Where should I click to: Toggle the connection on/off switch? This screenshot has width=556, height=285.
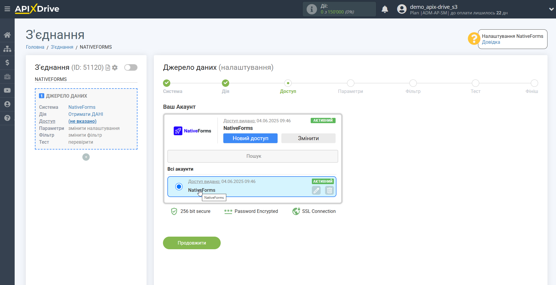pyautogui.click(x=131, y=67)
